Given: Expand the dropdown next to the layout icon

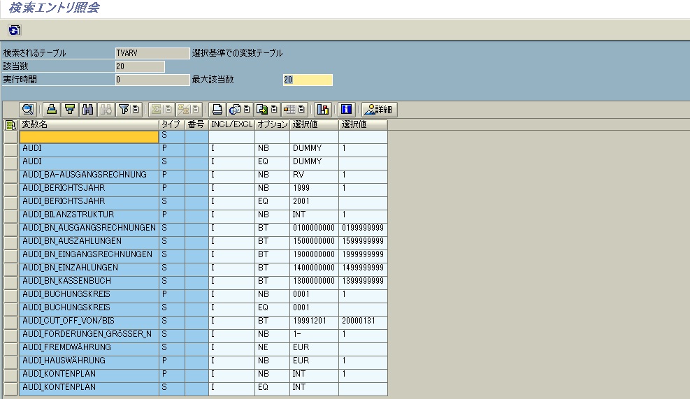Looking at the screenshot, I should coord(301,109).
